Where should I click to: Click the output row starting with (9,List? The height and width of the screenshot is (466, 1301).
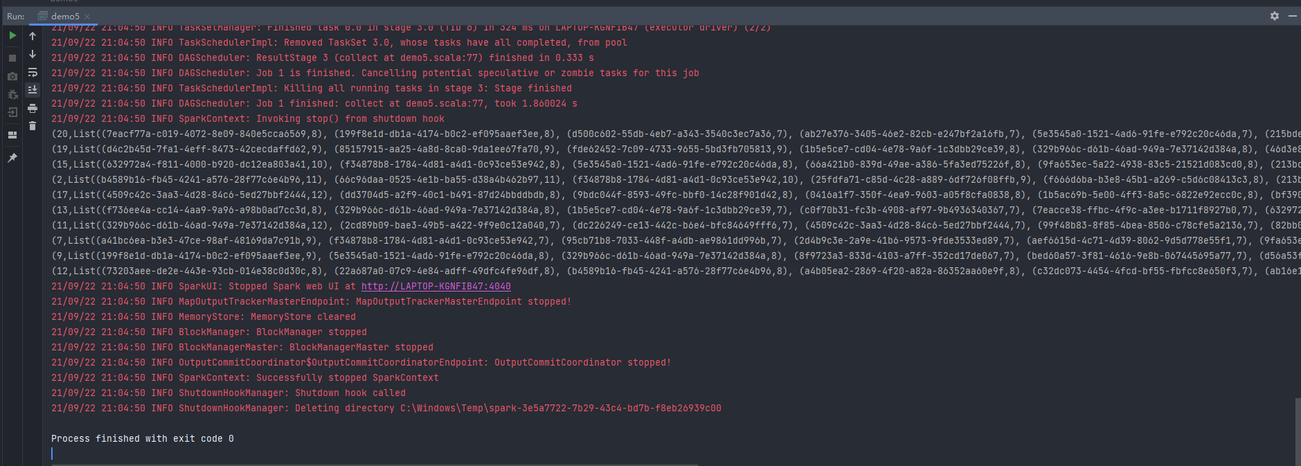coord(676,256)
